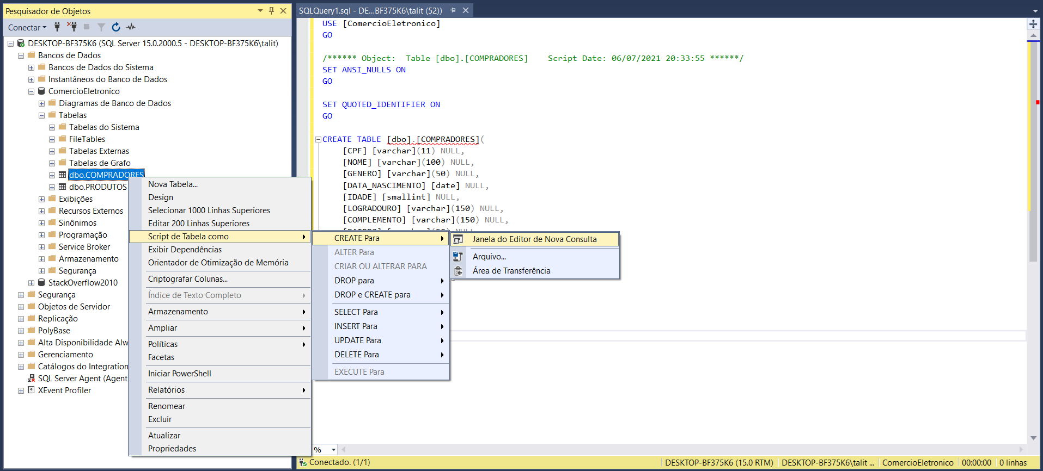The width and height of the screenshot is (1043, 471).
Task: Click the dbo.COMPRADORES table grid icon
Action: pos(62,175)
